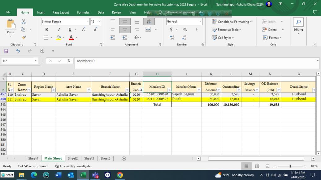Open the font size dropdown
Image resolution: width=321 pixels, height=180 pixels.
99,21
